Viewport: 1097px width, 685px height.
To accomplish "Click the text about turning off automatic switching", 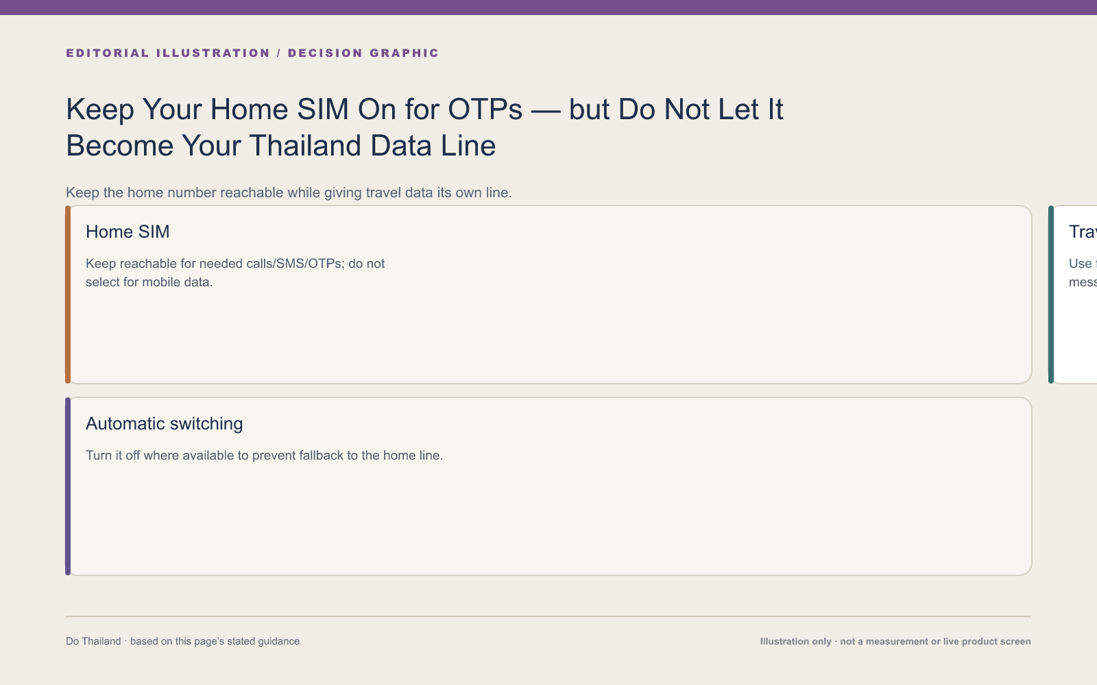I will tap(264, 456).
